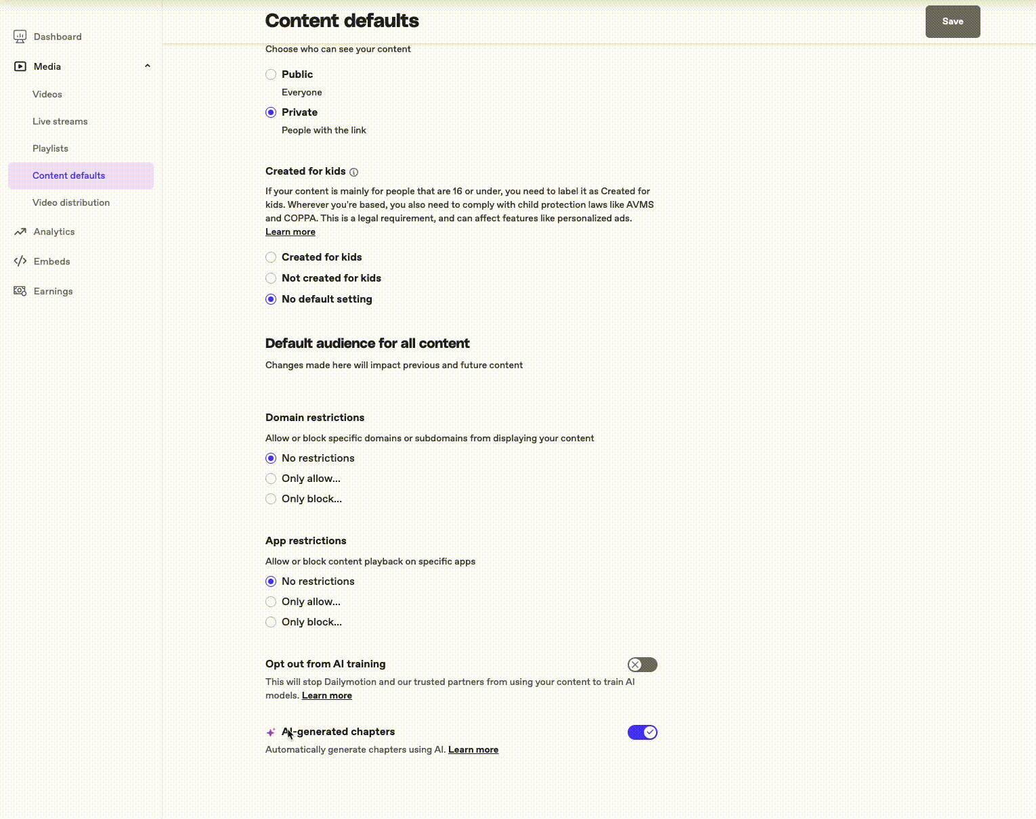Collapse the Media section chevron
Image resolution: width=1036 pixels, height=819 pixels.
(x=147, y=66)
